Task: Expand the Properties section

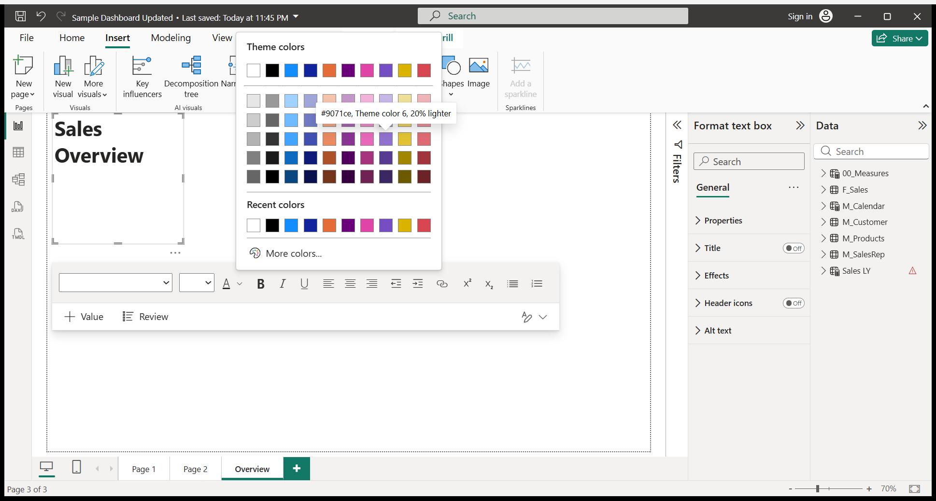Action: (x=723, y=221)
